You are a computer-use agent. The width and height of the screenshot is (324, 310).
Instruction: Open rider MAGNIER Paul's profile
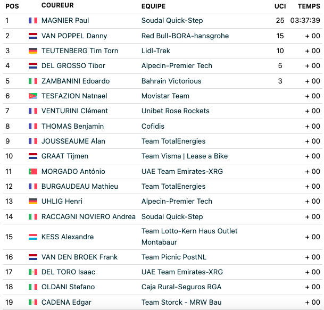pos(65,20)
